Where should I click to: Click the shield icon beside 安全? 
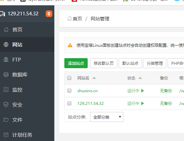tap(6, 105)
